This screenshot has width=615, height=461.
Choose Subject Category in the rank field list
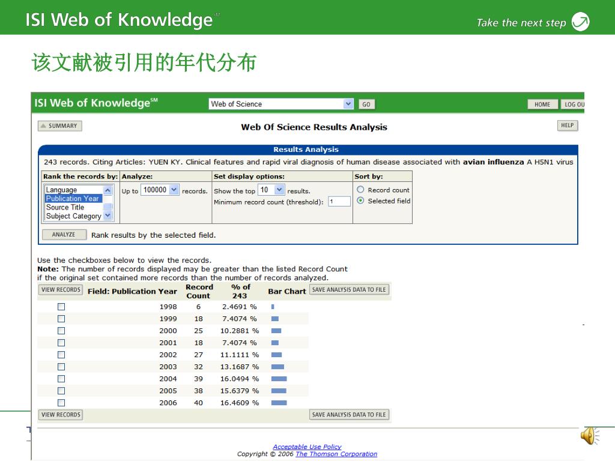coord(74,216)
